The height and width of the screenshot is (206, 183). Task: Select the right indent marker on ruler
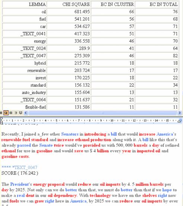(179, 121)
